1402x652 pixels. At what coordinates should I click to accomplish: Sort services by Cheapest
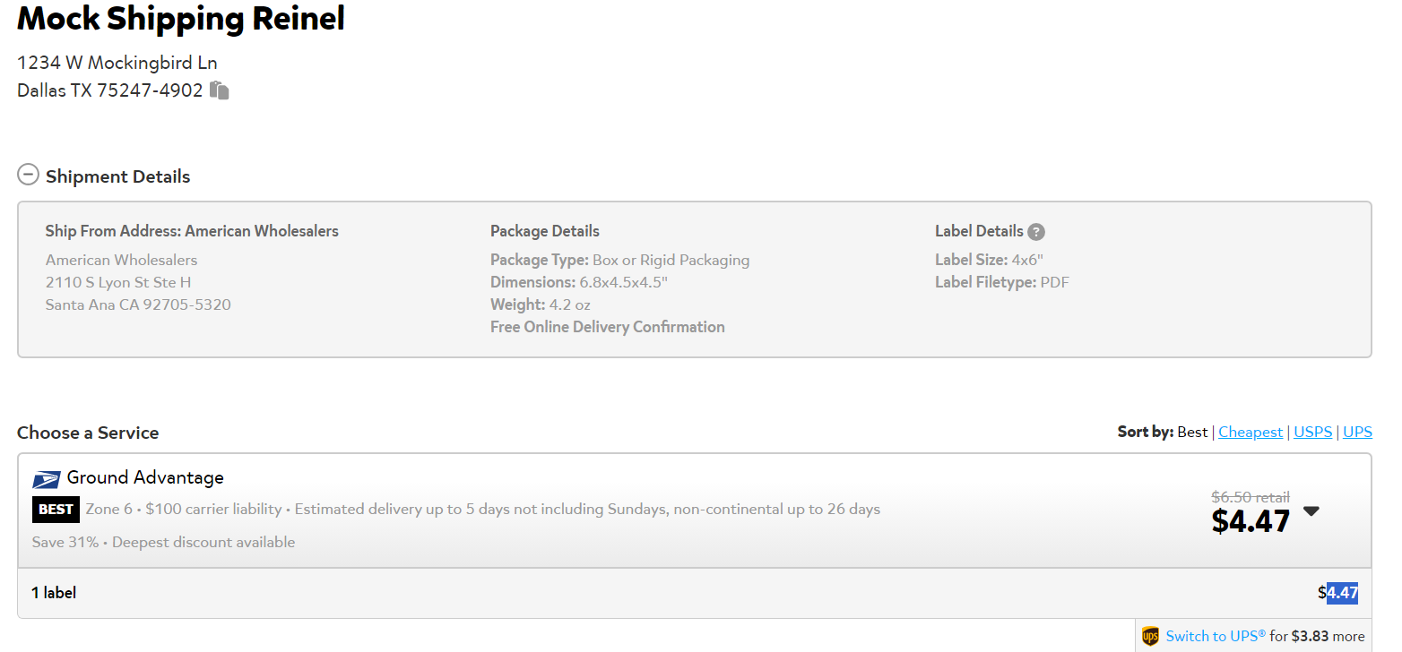click(x=1251, y=432)
